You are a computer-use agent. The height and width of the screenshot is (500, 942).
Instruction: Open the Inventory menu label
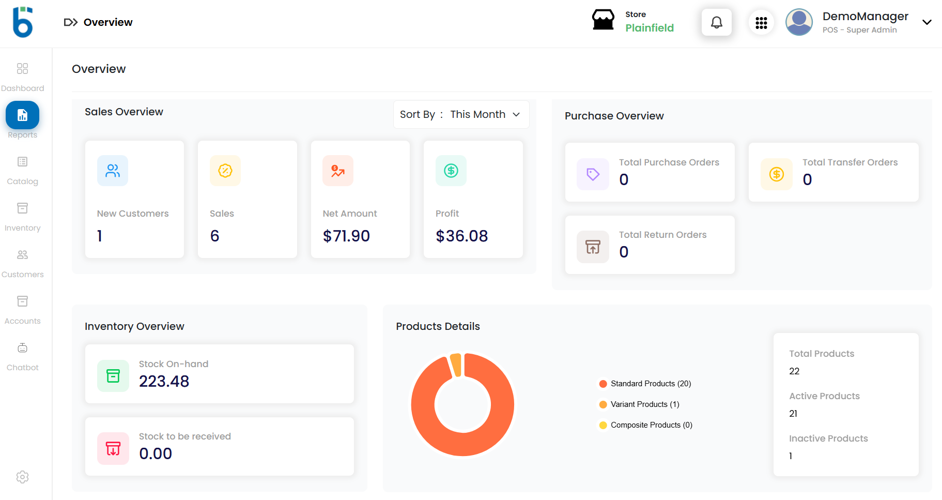pyautogui.click(x=22, y=228)
